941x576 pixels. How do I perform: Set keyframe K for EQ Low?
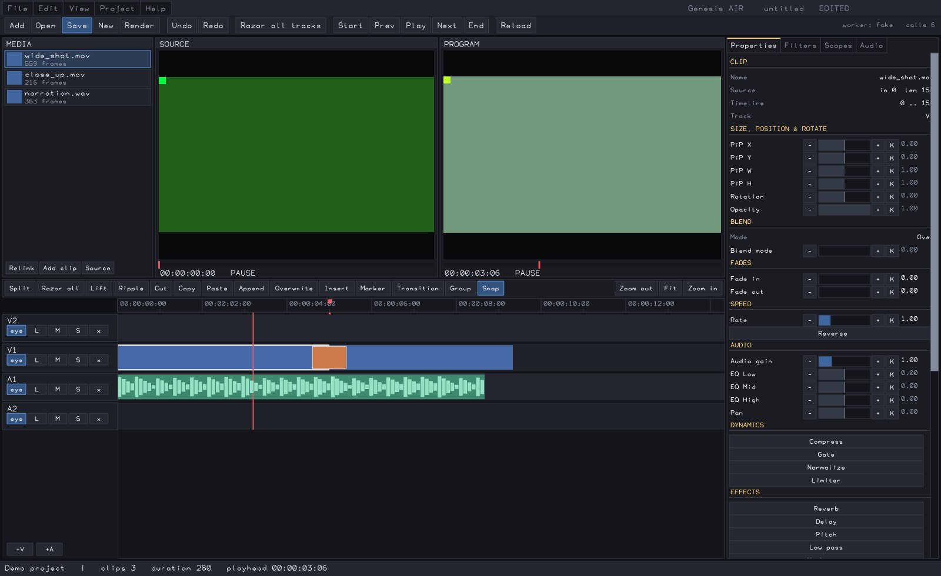(x=892, y=374)
